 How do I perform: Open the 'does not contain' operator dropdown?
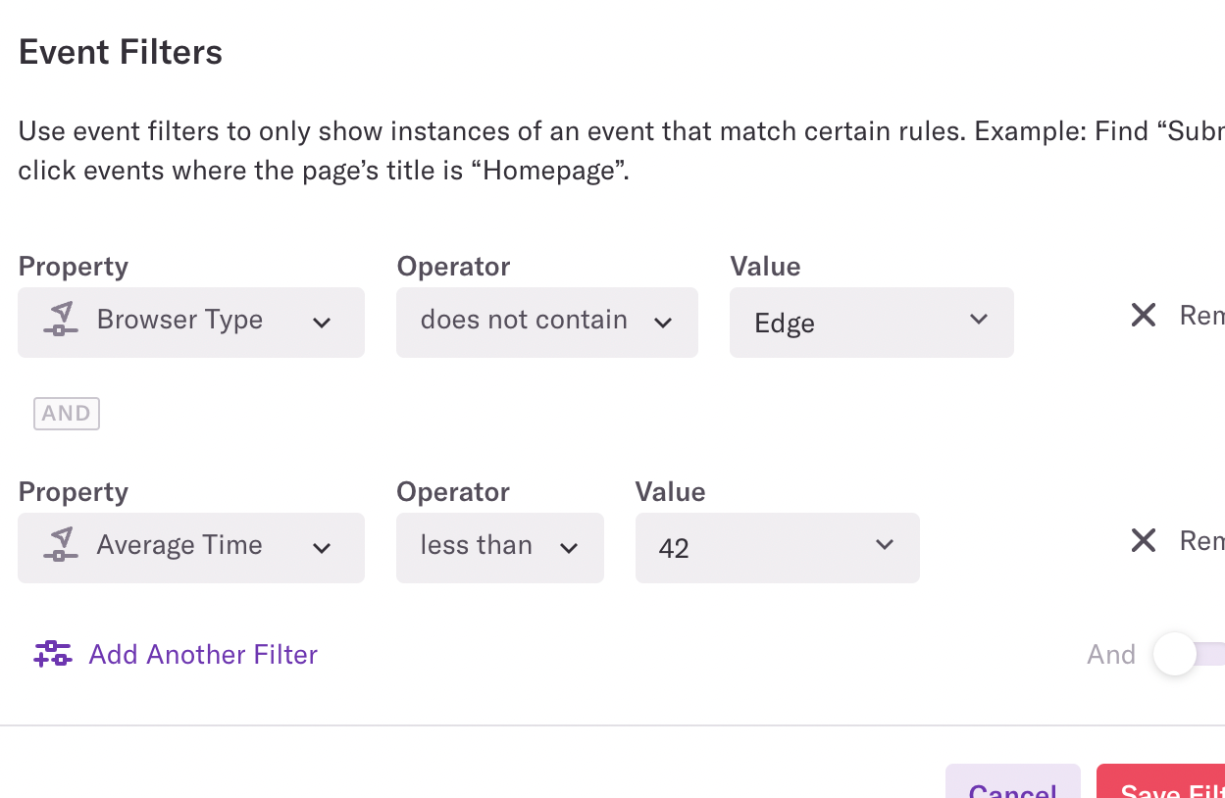tap(546, 322)
